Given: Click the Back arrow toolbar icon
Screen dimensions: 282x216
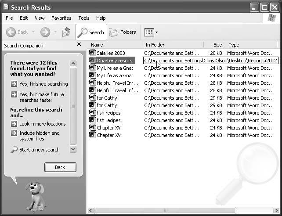Looking at the screenshot, I should 11,32.
